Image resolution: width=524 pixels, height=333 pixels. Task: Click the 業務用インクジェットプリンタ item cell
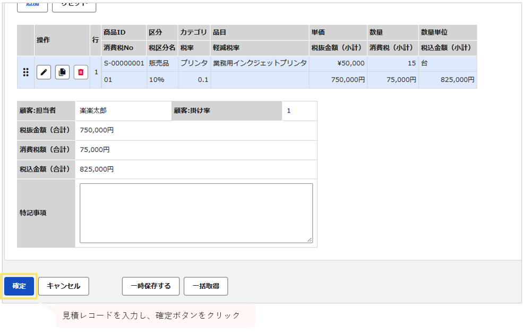(260, 64)
